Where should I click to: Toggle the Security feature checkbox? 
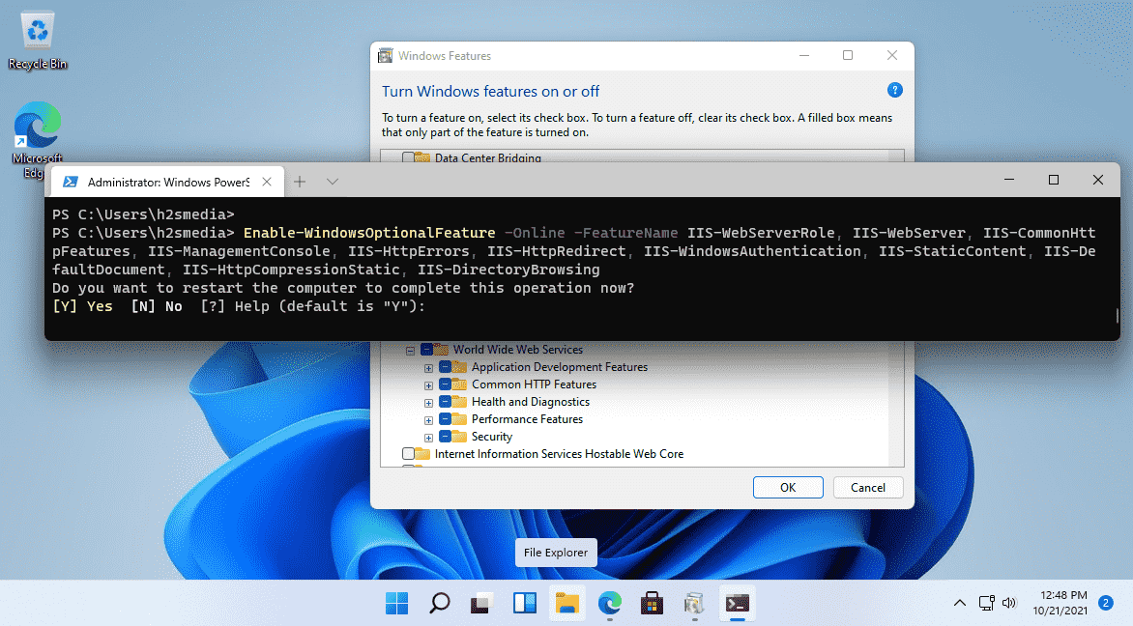(445, 436)
